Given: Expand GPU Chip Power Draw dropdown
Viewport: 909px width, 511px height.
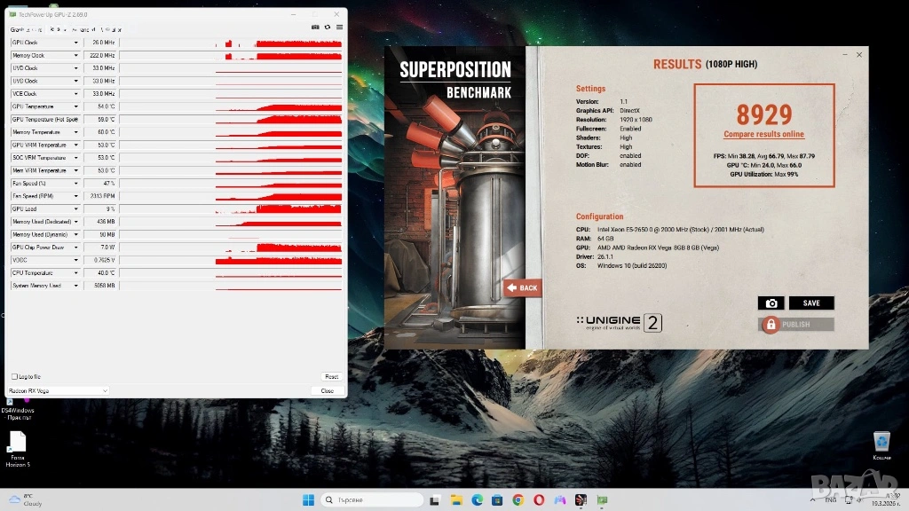Looking at the screenshot, I should pyautogui.click(x=75, y=248).
